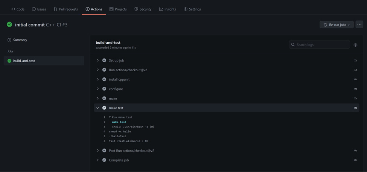Click the status check icon for configure step

tap(104, 89)
